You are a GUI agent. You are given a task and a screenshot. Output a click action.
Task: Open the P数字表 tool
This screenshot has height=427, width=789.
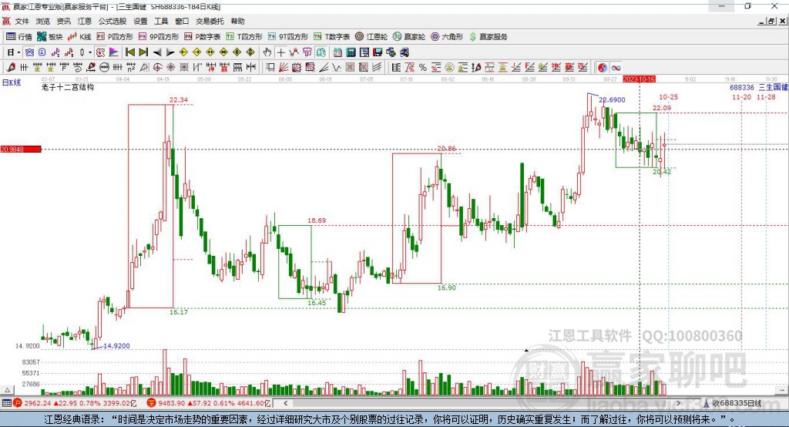(203, 37)
